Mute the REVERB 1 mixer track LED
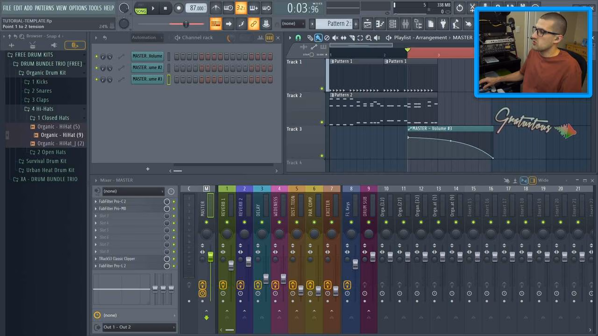Viewport: 598px width, 336px height. pyautogui.click(x=227, y=222)
